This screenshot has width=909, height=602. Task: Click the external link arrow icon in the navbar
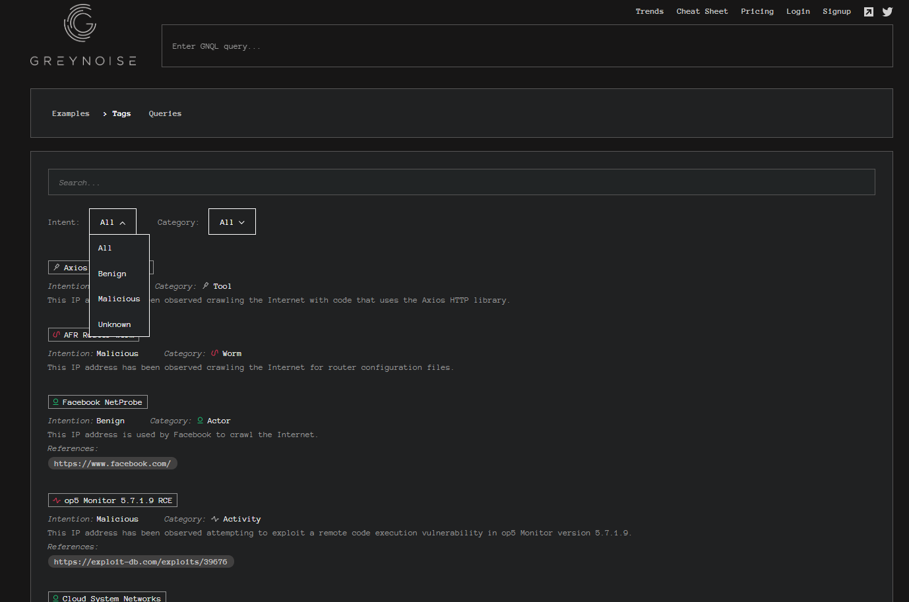868,11
